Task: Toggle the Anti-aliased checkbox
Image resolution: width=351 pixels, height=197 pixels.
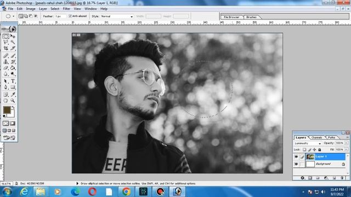Action: pyautogui.click(x=70, y=16)
